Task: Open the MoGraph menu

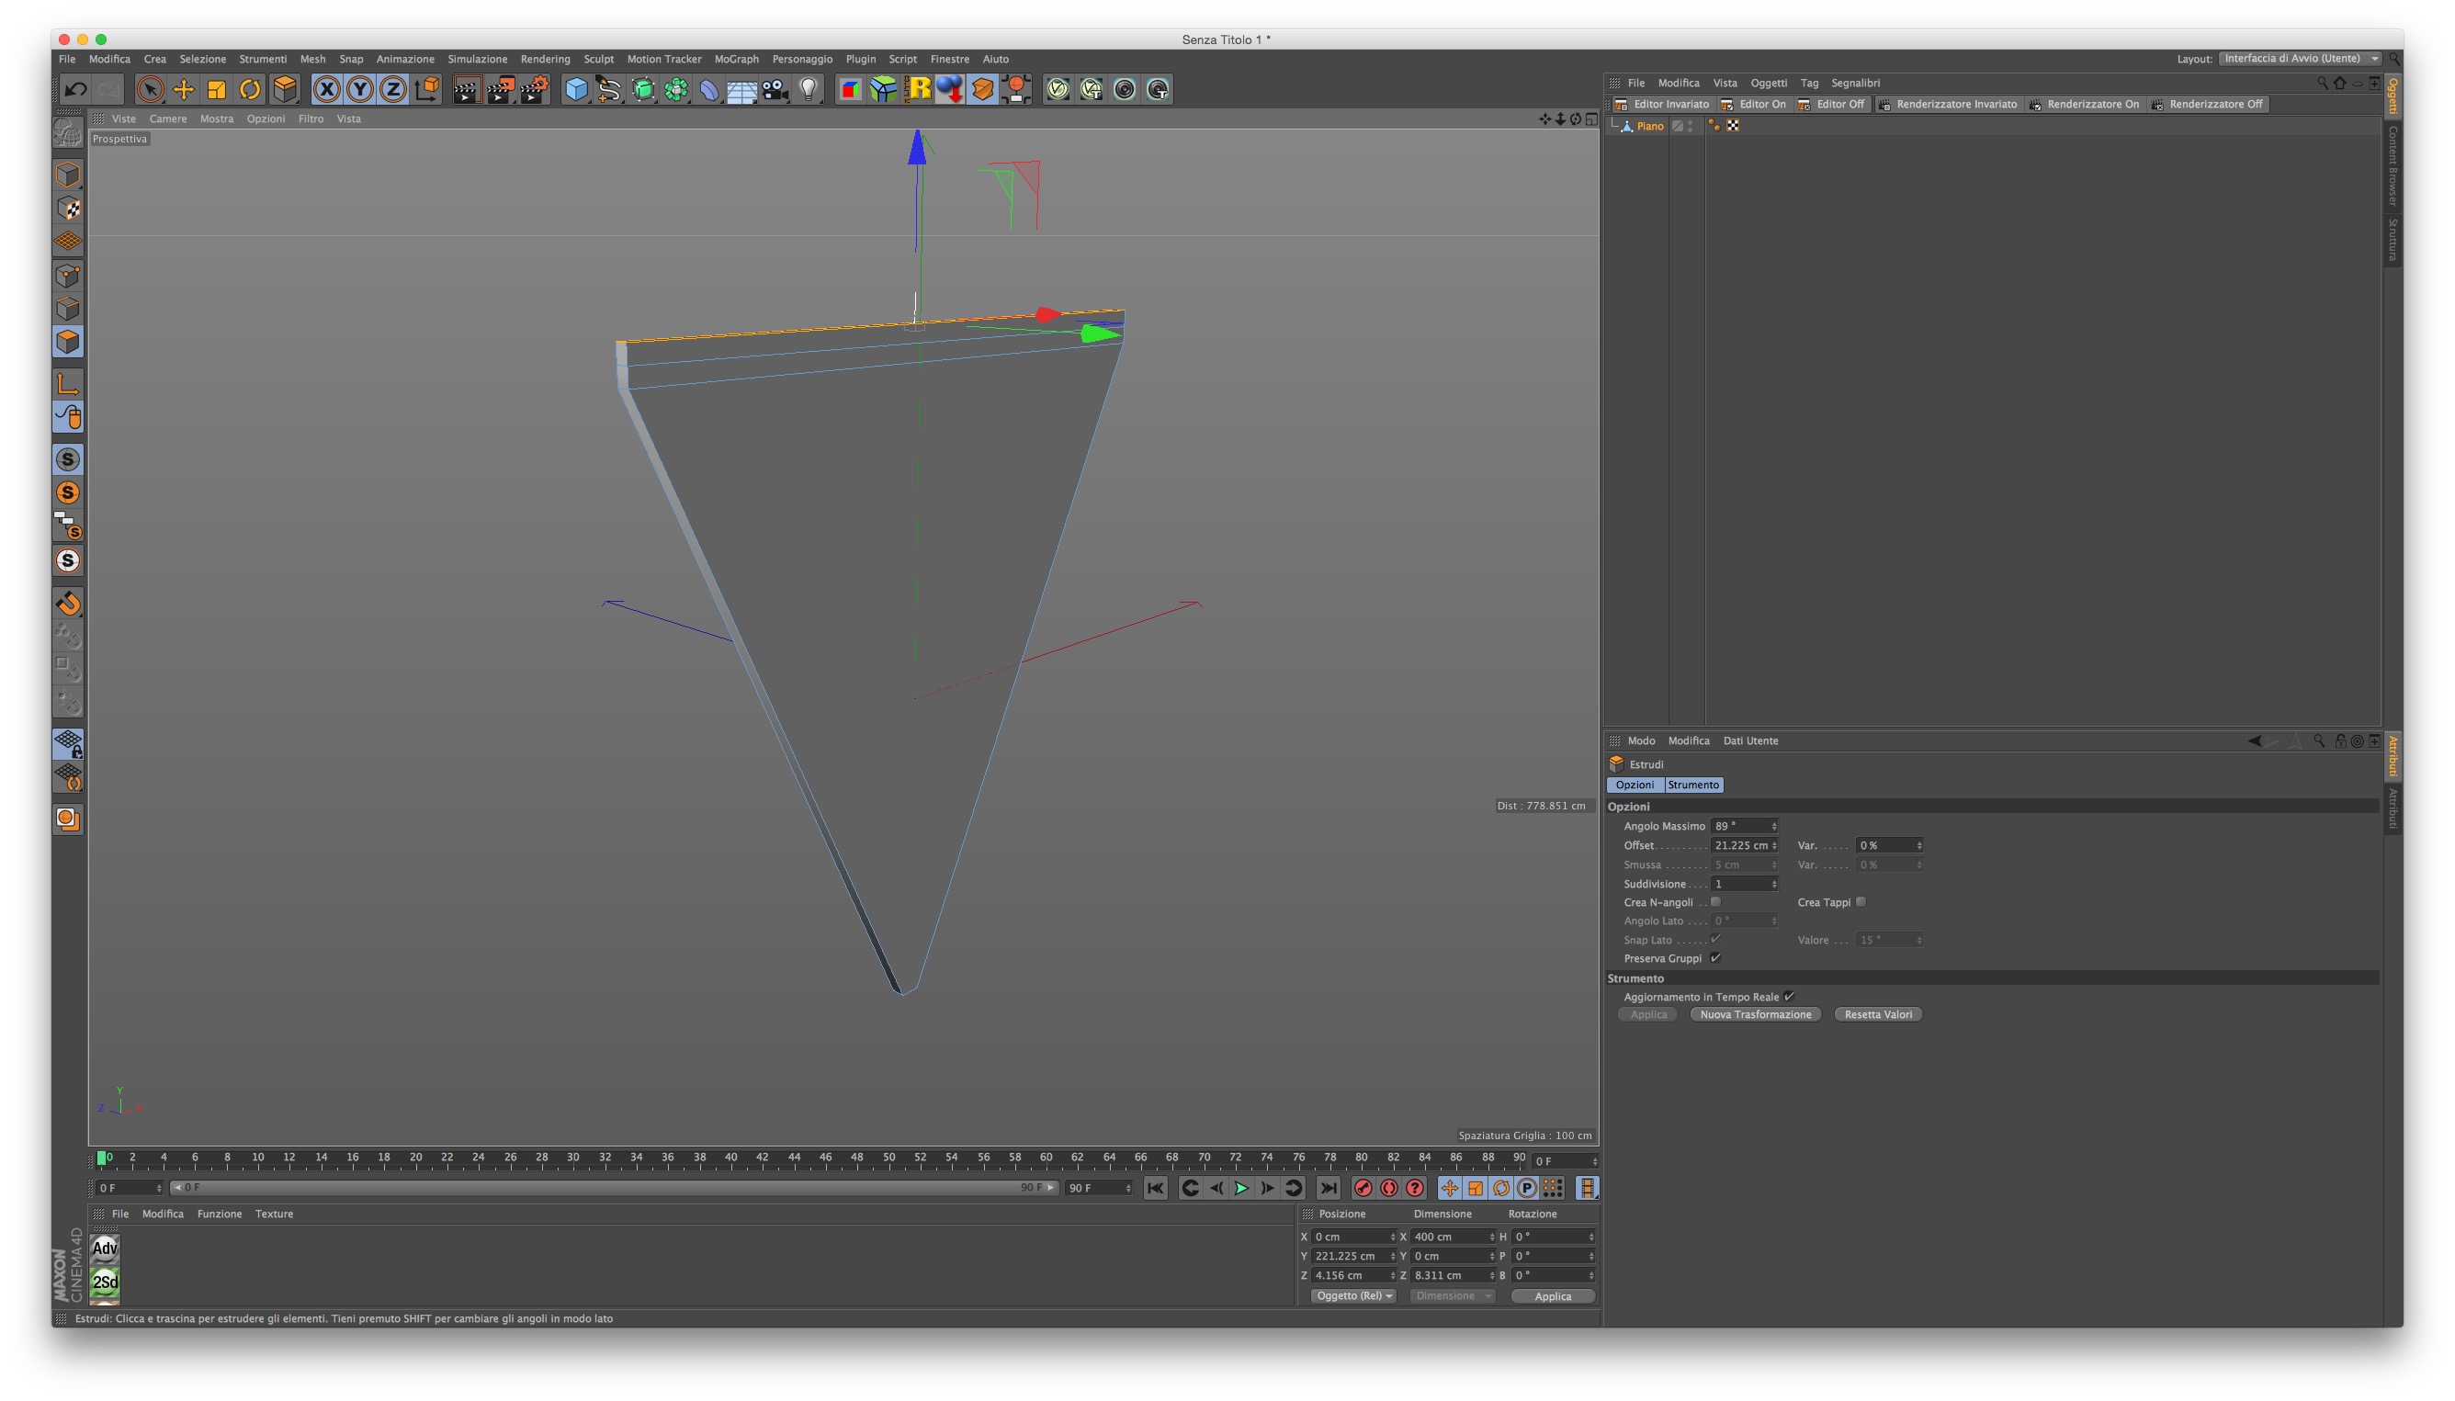Action: [x=736, y=59]
